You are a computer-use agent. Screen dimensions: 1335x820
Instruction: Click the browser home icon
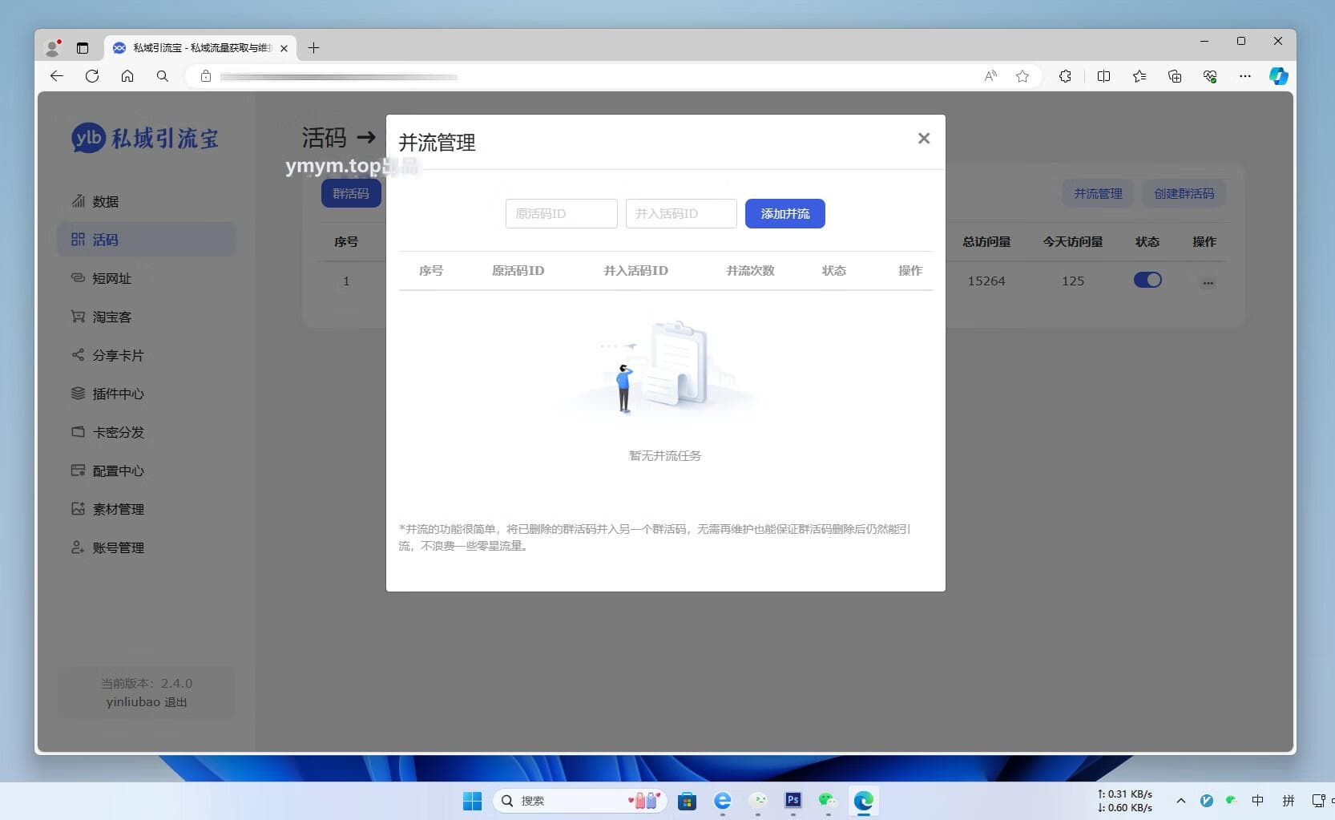point(127,76)
